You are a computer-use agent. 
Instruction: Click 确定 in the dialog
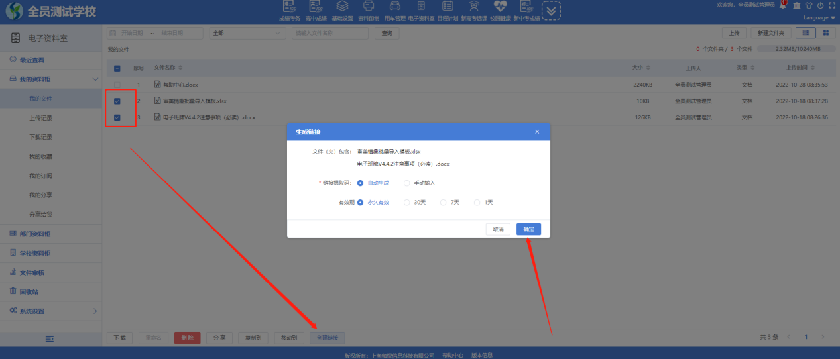(x=528, y=229)
